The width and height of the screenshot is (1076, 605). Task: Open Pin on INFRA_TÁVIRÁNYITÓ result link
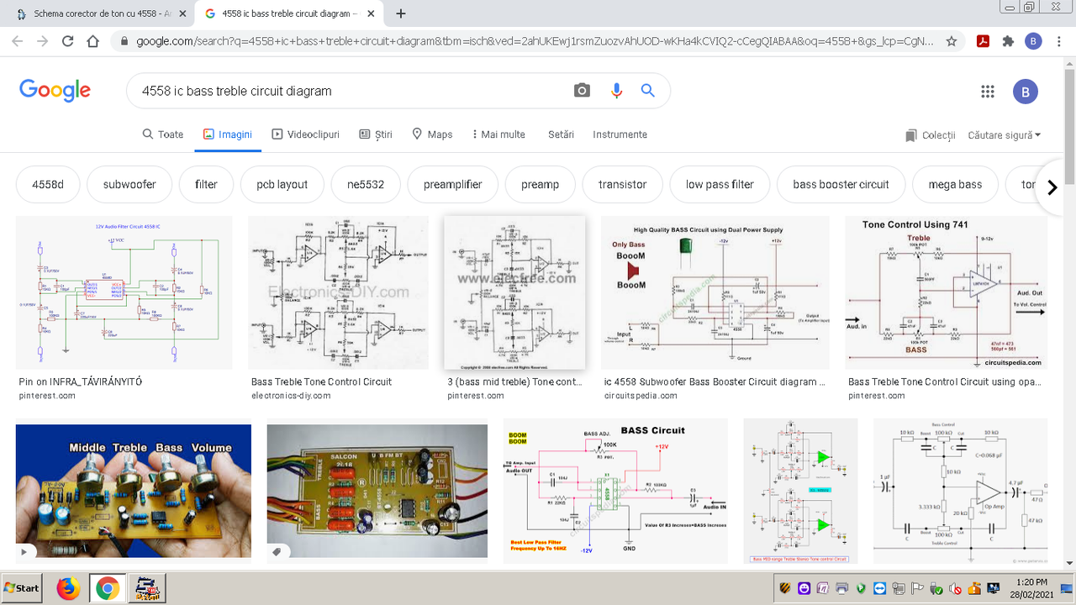[x=80, y=381]
